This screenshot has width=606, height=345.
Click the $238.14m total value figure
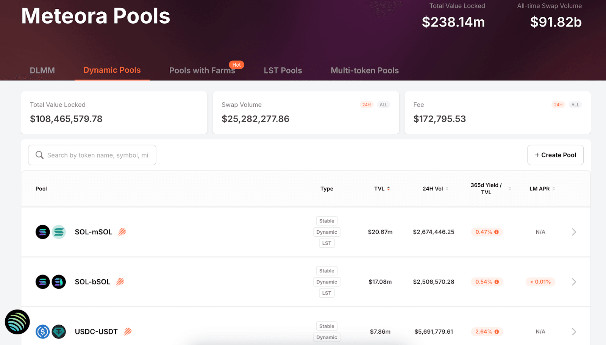click(453, 22)
